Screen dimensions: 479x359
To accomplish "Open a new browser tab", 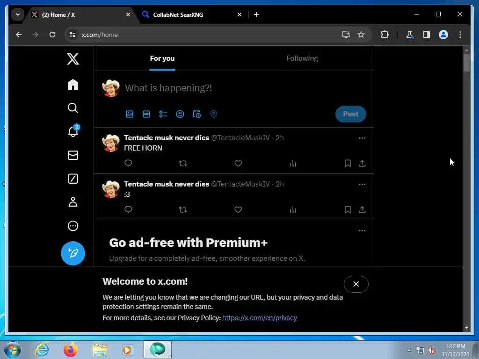I will [256, 14].
